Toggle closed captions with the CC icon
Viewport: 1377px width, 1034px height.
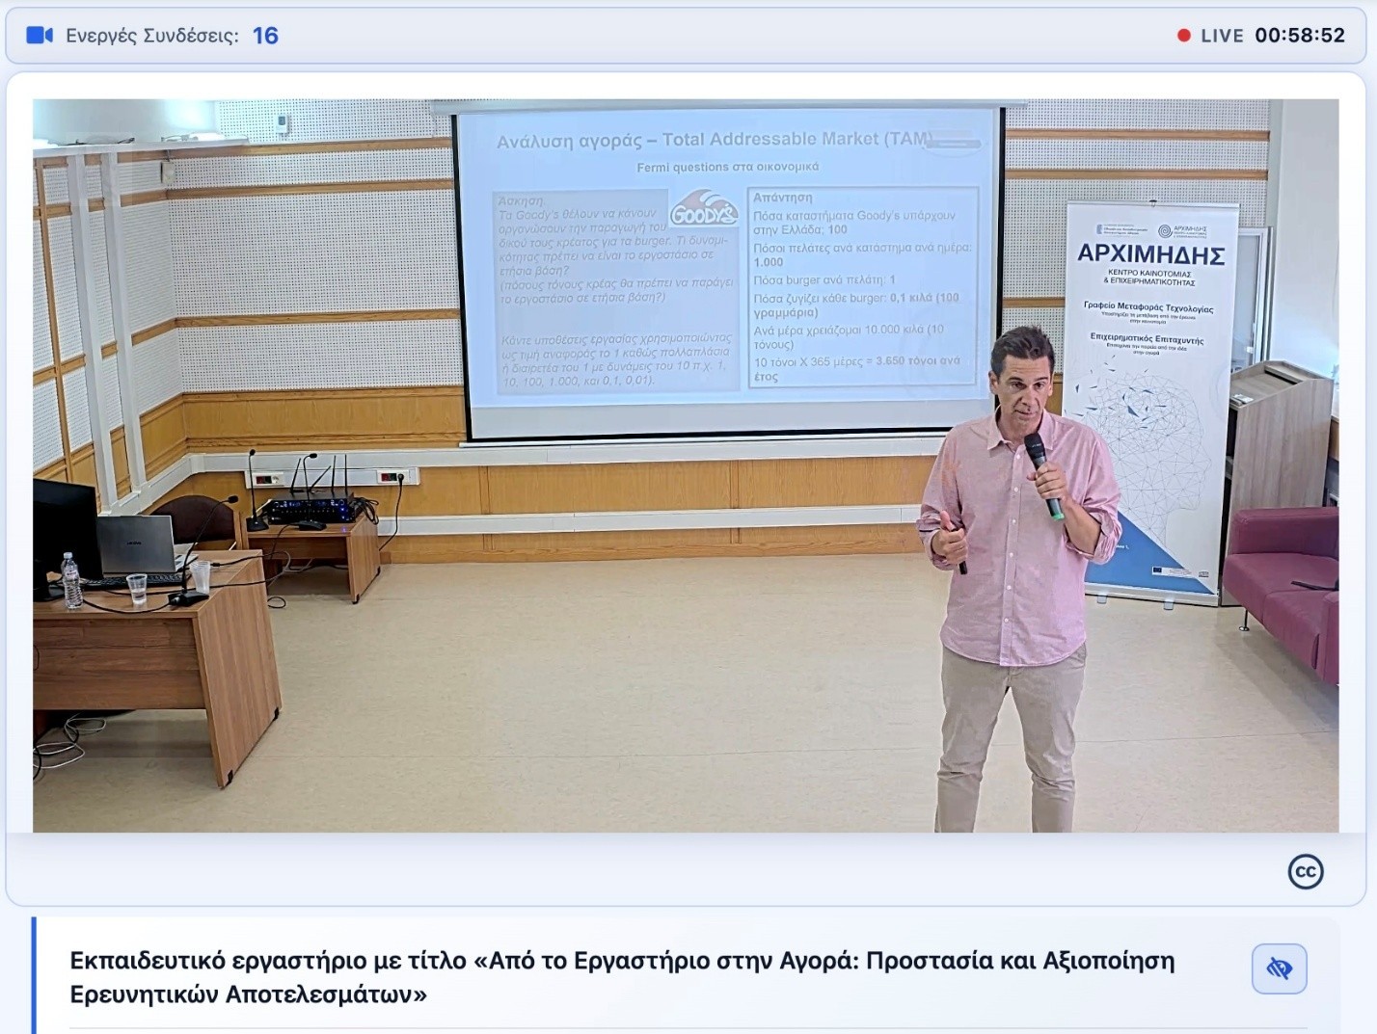point(1306,872)
